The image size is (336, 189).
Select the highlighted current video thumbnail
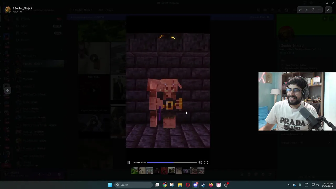point(171,171)
